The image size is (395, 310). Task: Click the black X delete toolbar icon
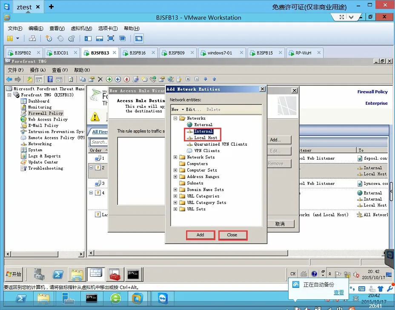click(x=100, y=79)
